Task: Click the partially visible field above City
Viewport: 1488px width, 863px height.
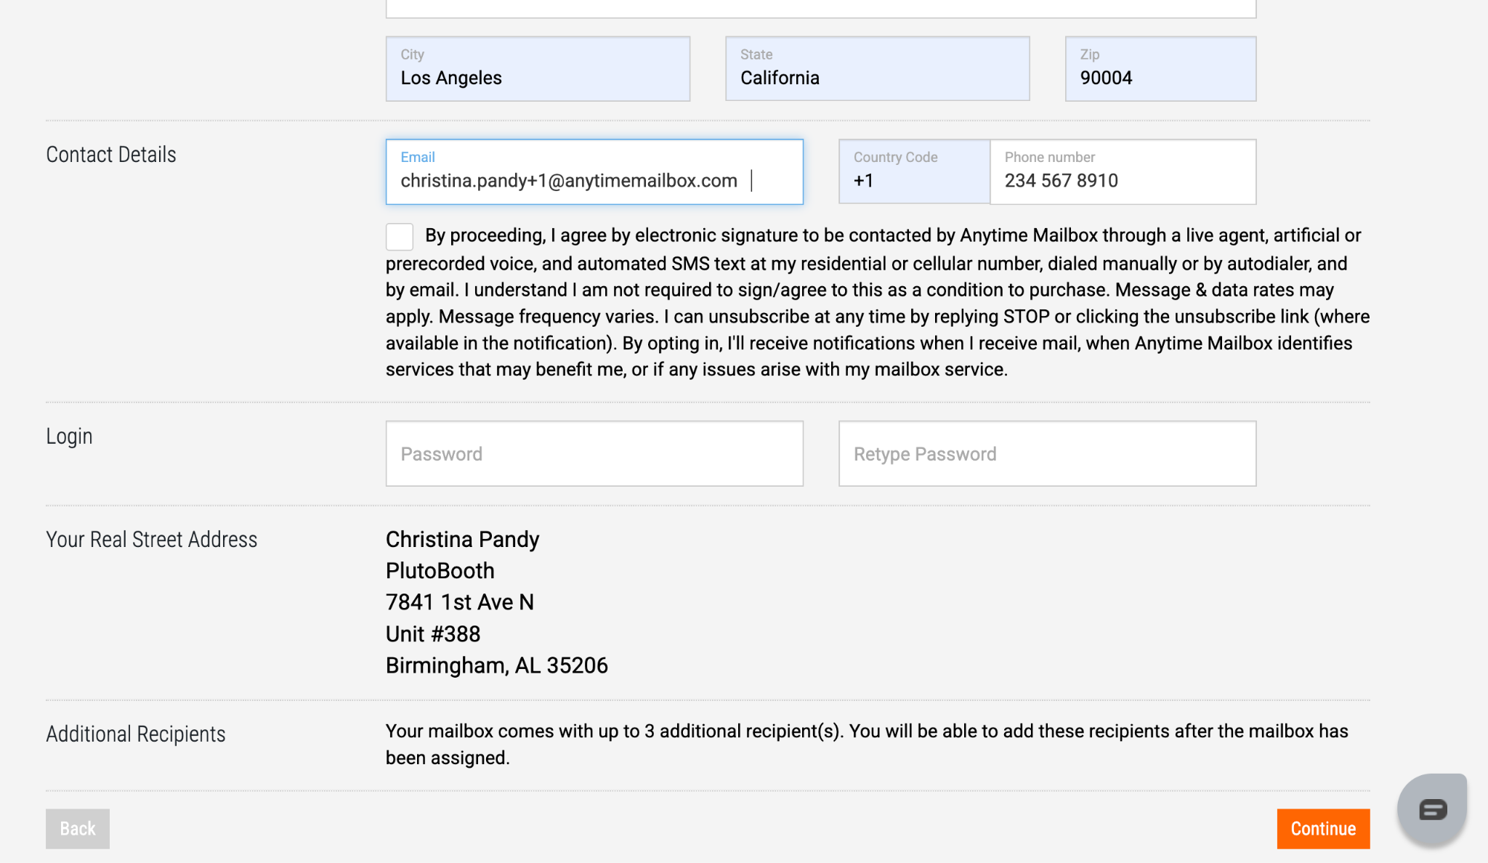Action: tap(821, 9)
